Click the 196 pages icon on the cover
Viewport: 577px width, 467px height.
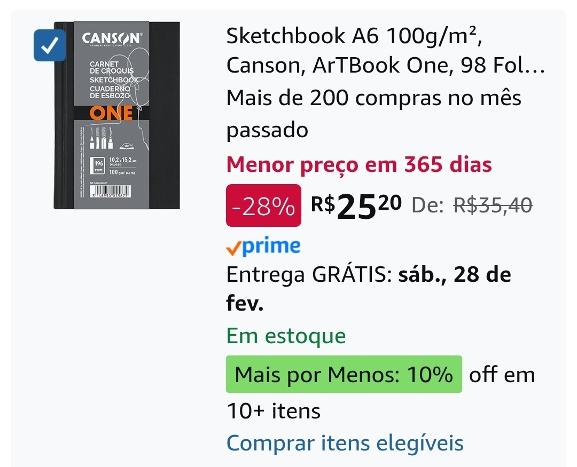(x=99, y=164)
